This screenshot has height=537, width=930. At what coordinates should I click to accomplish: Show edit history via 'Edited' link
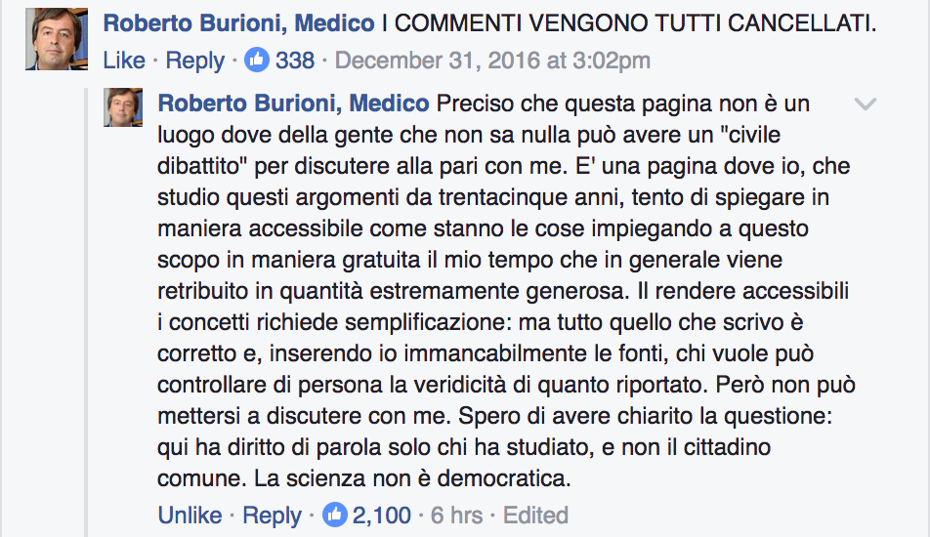(535, 515)
